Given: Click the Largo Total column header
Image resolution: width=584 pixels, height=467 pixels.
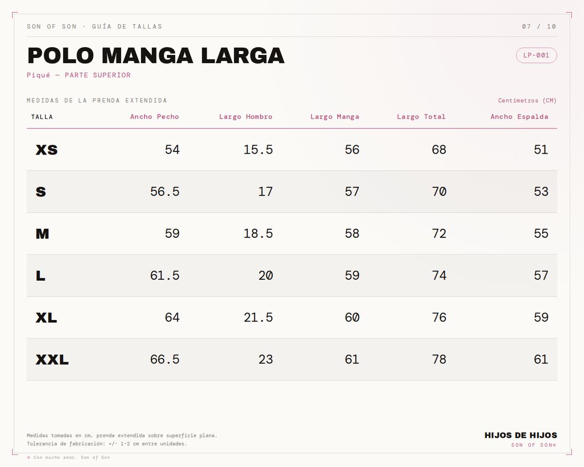Looking at the screenshot, I should click(421, 117).
